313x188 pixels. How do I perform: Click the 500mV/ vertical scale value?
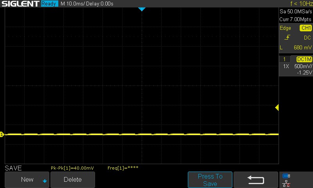303,66
